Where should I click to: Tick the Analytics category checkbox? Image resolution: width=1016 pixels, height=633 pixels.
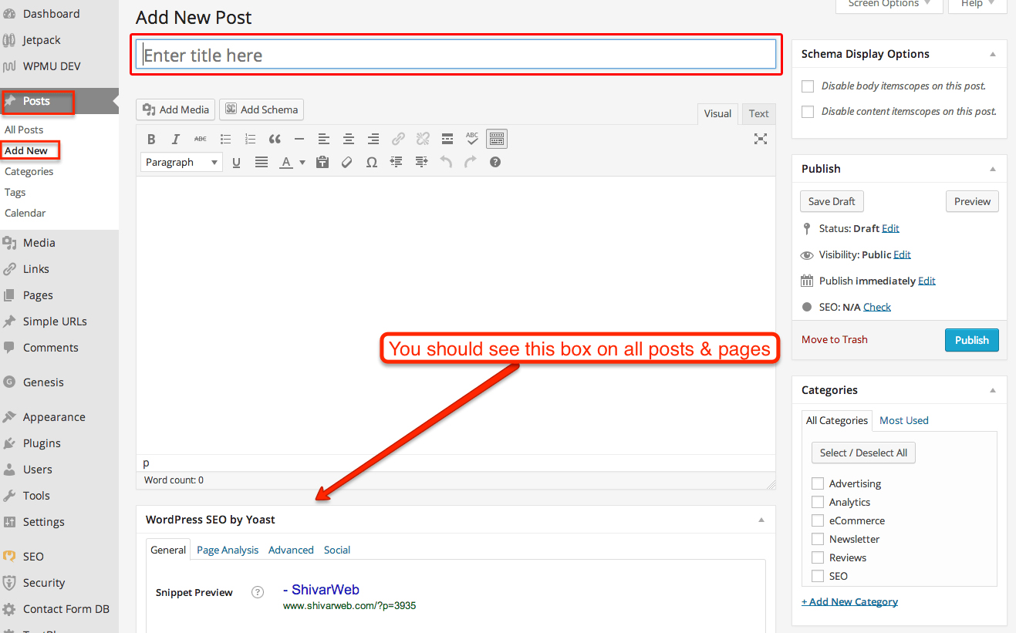(x=818, y=502)
